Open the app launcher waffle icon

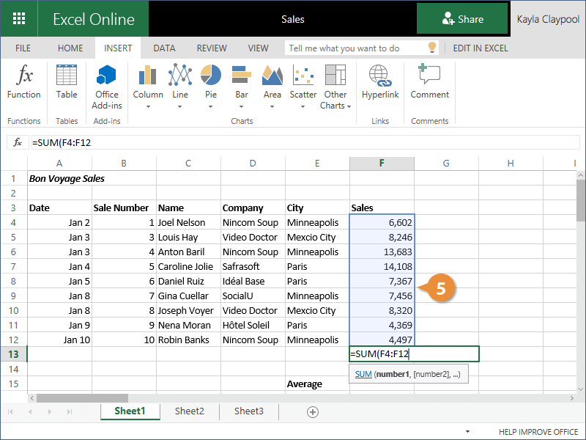(19, 19)
